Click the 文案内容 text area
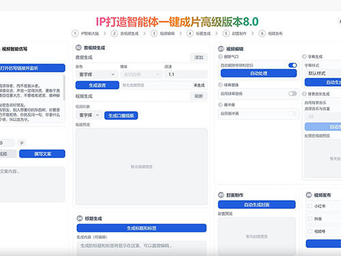This screenshot has width=341, height=256. tap(32, 184)
